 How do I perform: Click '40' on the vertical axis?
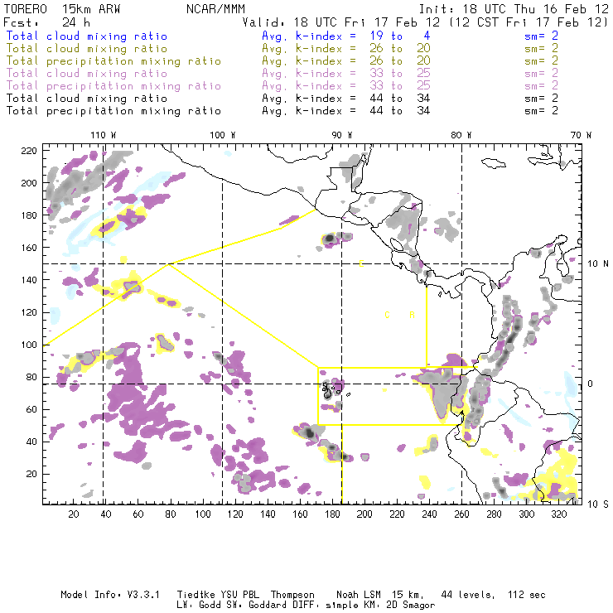tap(31, 442)
